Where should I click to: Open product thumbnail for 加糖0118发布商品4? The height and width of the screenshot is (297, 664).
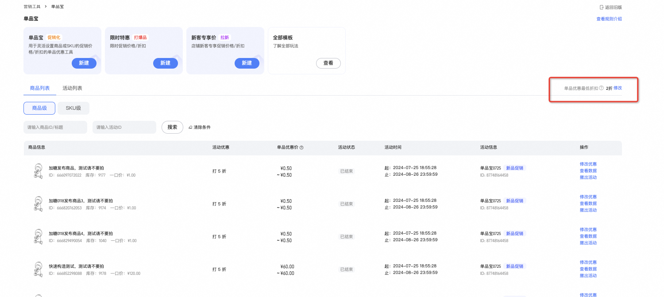[38, 236]
